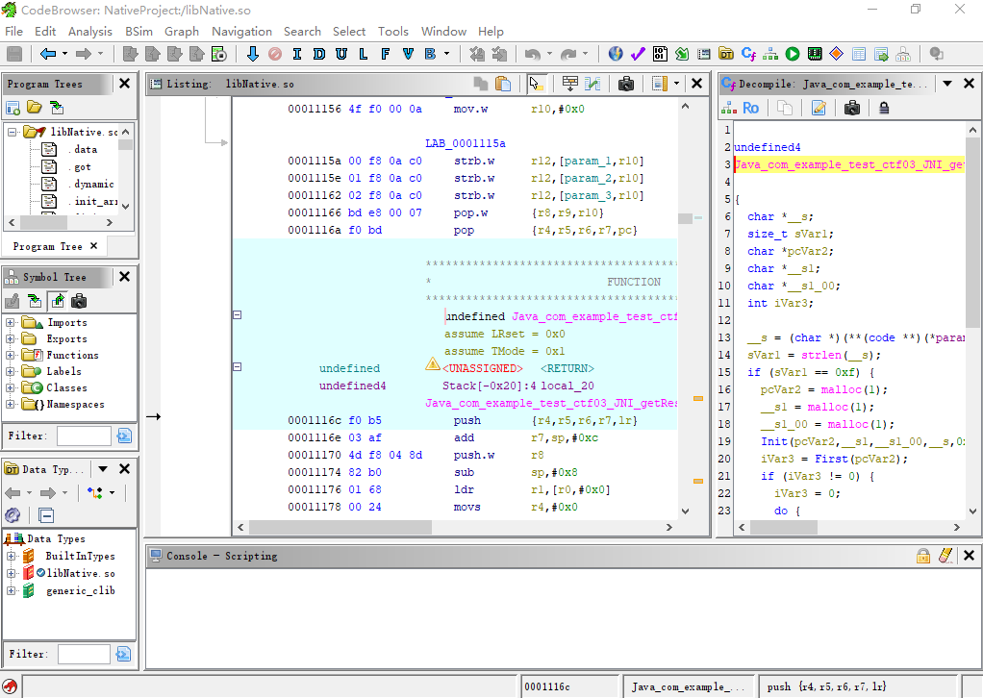Screen dimensions: 983x698
Task: Click the 'V' toolbar navigation icon
Action: coord(408,54)
